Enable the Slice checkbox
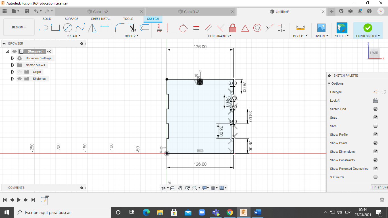The height and width of the screenshot is (218, 388). [x=375, y=126]
